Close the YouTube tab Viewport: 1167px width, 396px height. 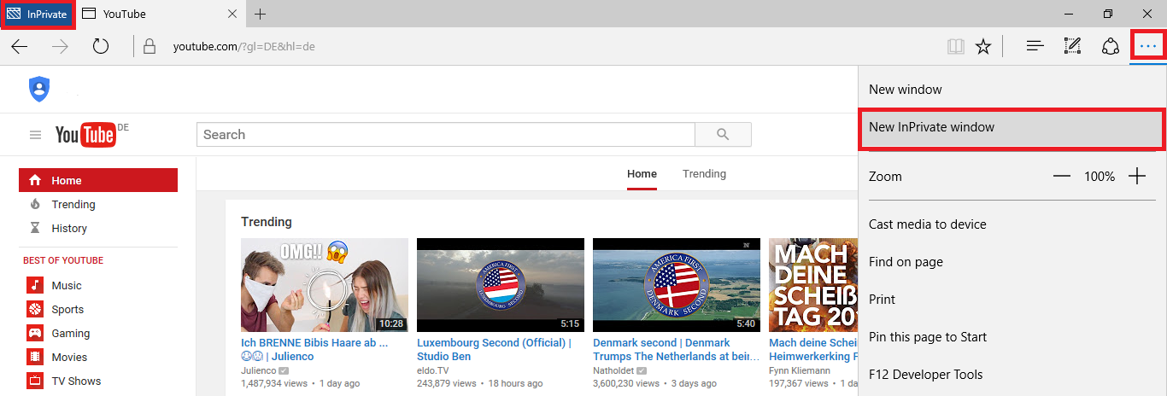click(233, 14)
